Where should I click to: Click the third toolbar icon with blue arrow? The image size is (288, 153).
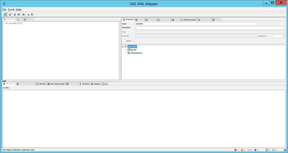point(15,14)
